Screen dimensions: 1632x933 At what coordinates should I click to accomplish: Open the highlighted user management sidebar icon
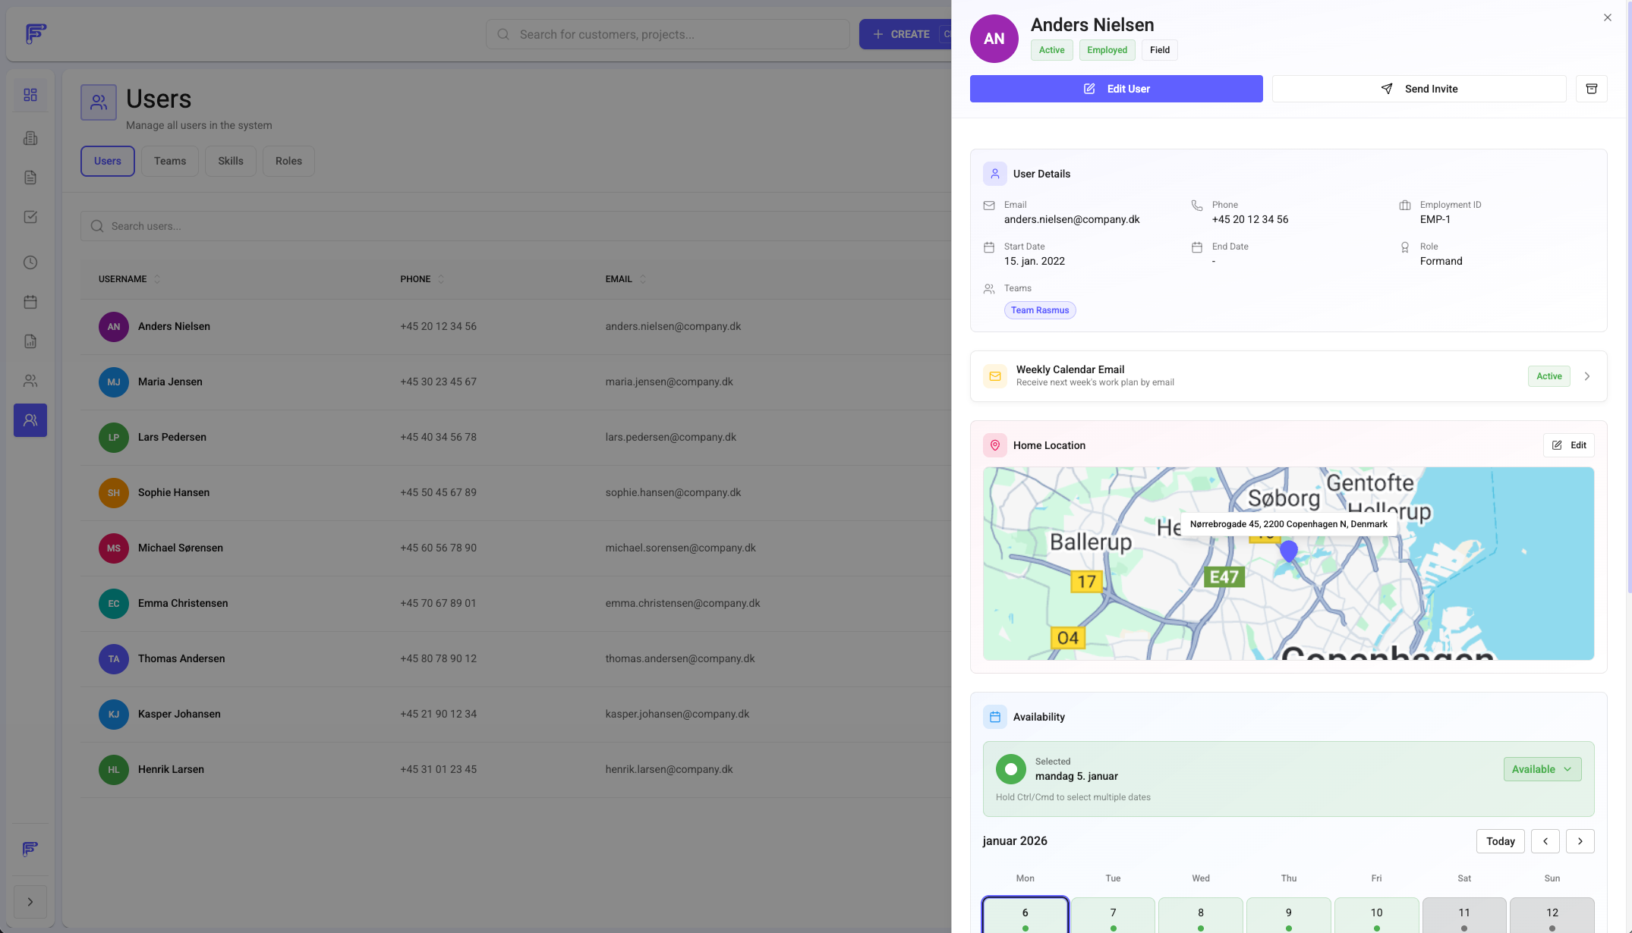pyautogui.click(x=30, y=419)
